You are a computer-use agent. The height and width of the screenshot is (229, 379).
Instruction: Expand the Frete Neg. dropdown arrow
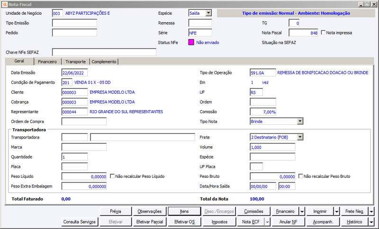click(x=371, y=211)
